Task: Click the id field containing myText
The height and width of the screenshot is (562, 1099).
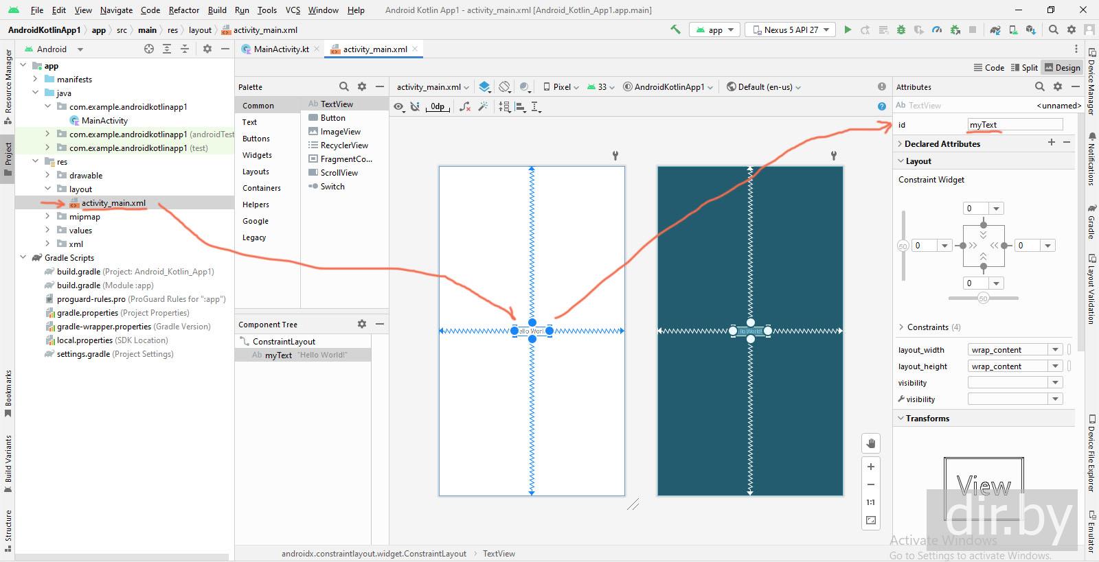Action: (x=1015, y=125)
